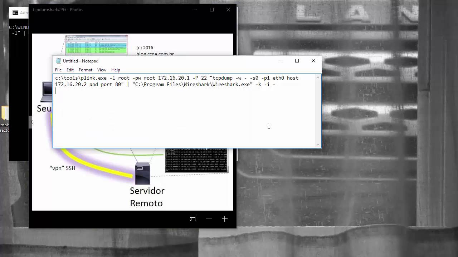458x257 pixels.
Task: Click inside the Notepad text editing area
Action: (184, 111)
